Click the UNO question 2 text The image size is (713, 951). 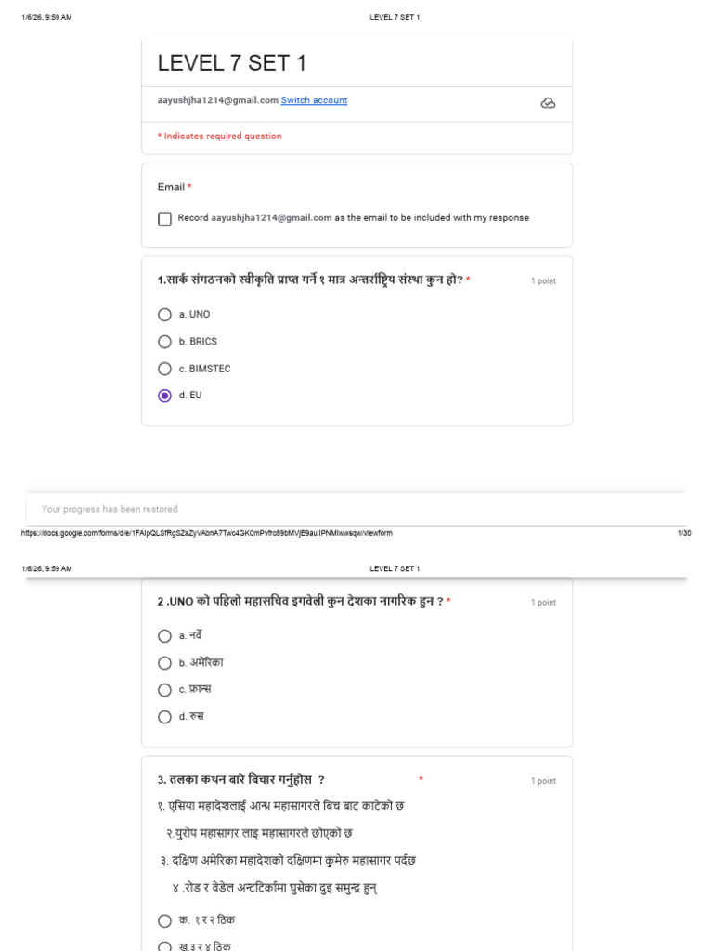coord(300,602)
